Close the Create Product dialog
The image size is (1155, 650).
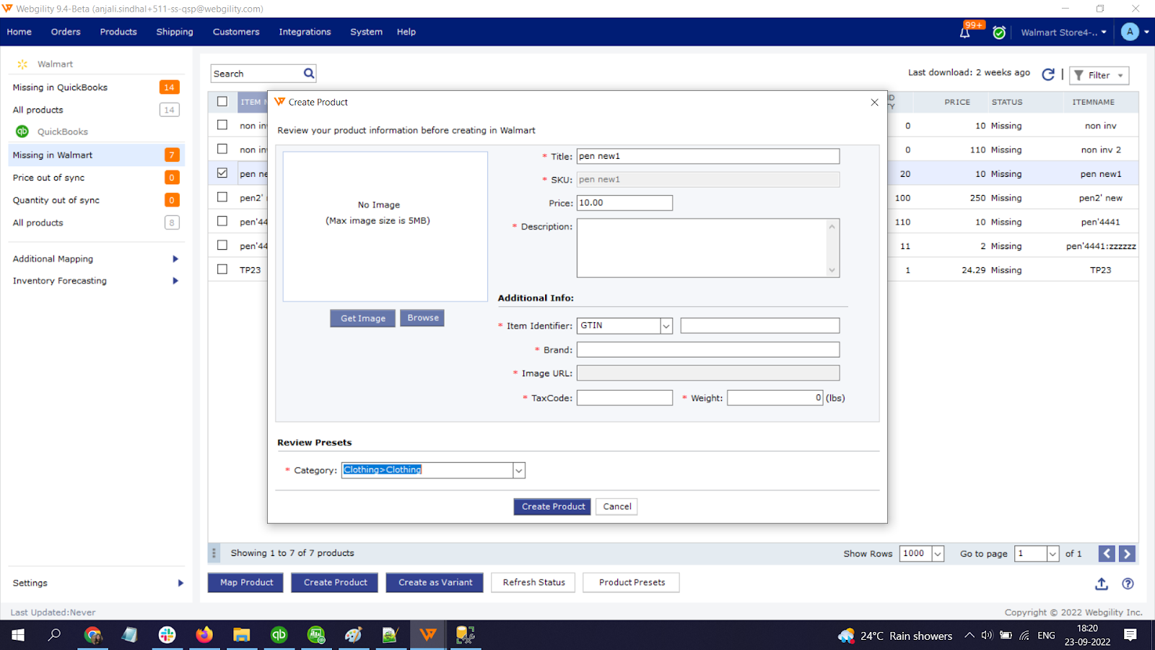click(874, 103)
